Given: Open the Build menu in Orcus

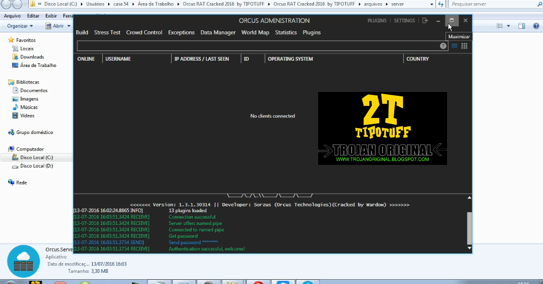Looking at the screenshot, I should [x=82, y=32].
